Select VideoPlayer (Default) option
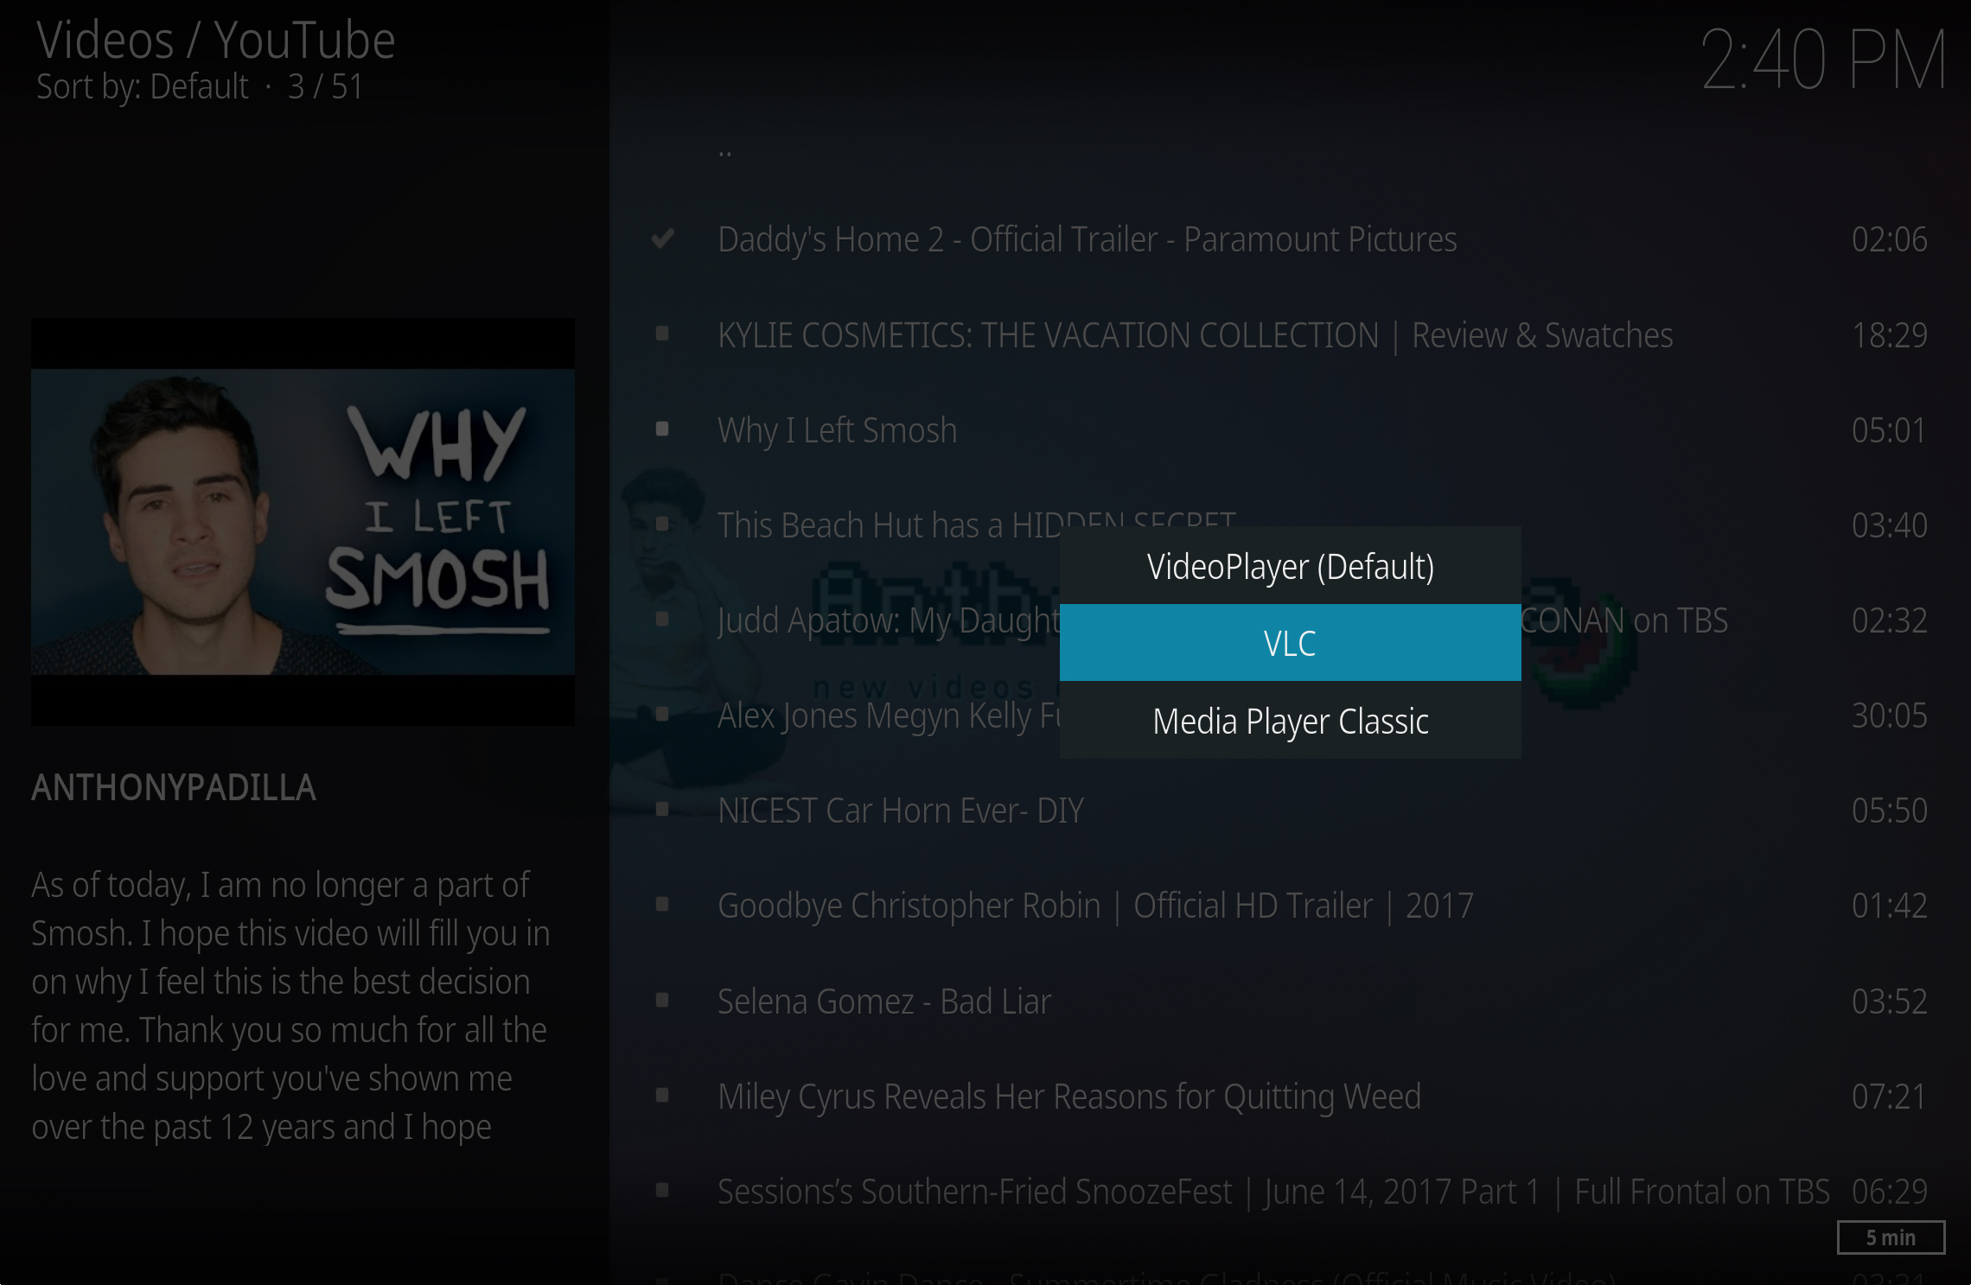Viewport: 1971px width, 1285px height. (x=1289, y=564)
